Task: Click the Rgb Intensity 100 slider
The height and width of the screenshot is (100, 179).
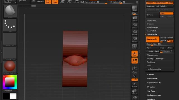Action: tap(94, 2)
